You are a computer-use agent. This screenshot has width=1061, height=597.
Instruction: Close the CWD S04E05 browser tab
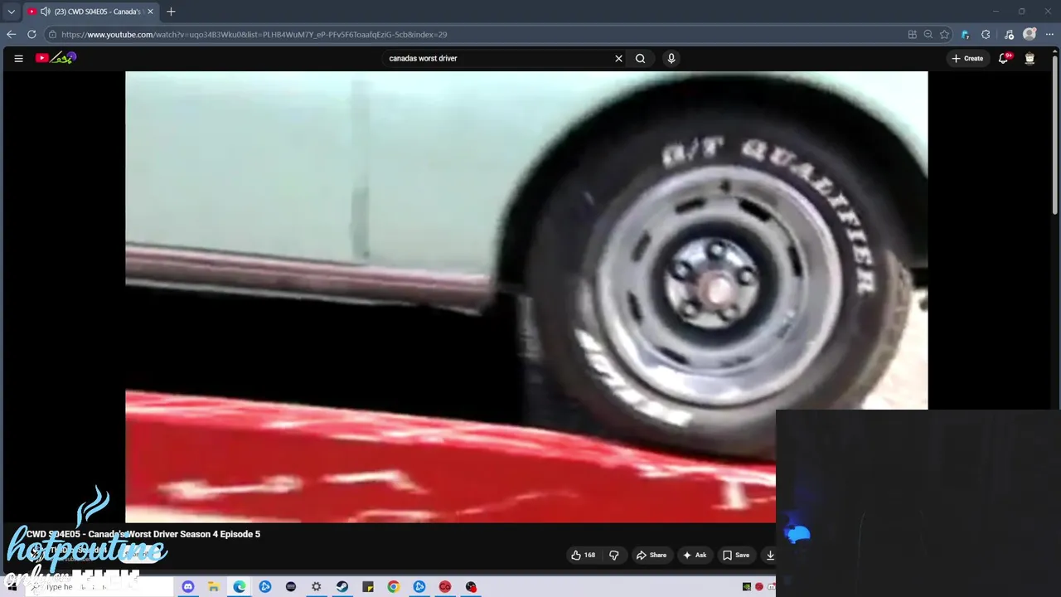click(x=150, y=12)
